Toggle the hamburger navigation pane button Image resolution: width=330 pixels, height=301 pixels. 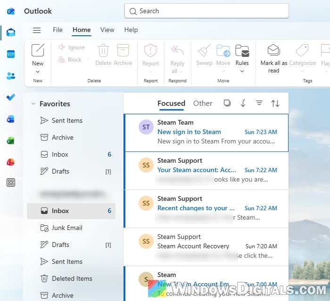point(37,30)
